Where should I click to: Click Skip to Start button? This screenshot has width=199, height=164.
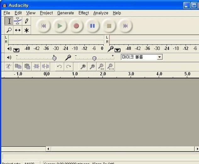[43, 26]
